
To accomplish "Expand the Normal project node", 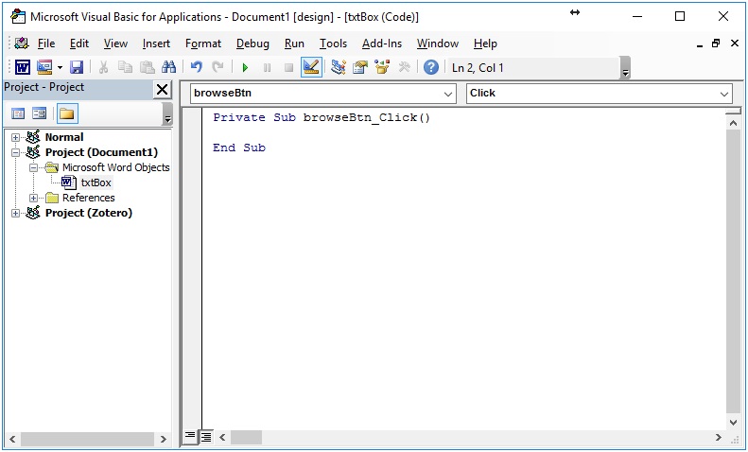I will (15, 137).
